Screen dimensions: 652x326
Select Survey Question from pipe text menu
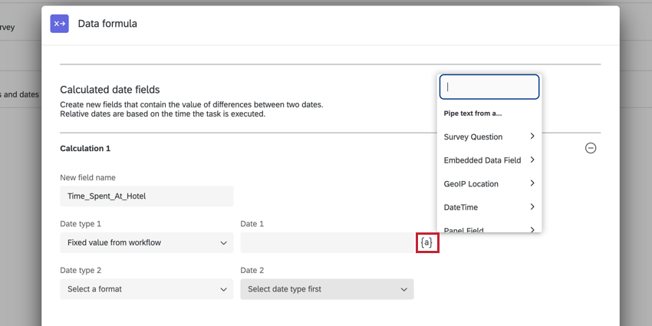click(x=473, y=137)
